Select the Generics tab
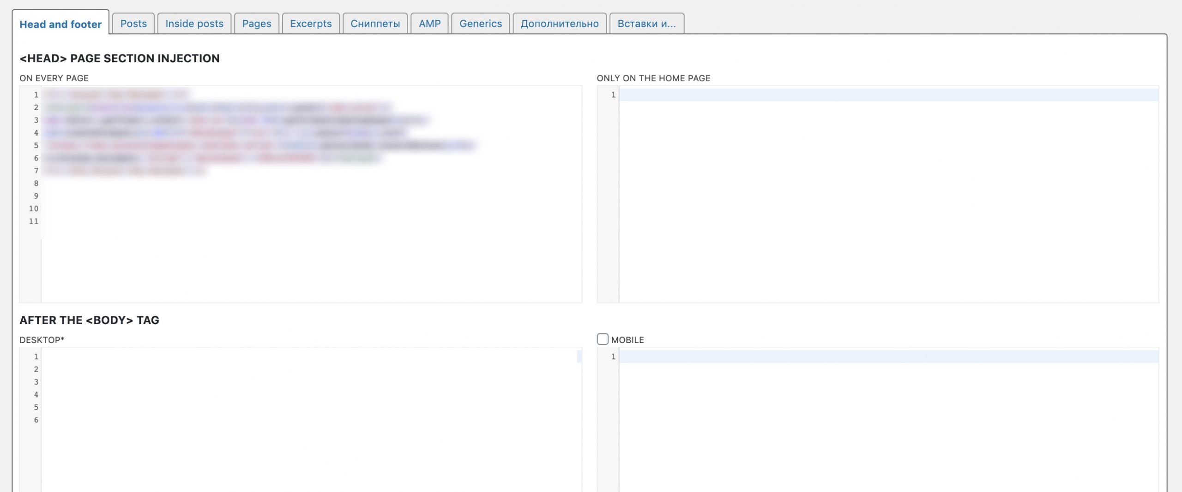 [x=480, y=24]
